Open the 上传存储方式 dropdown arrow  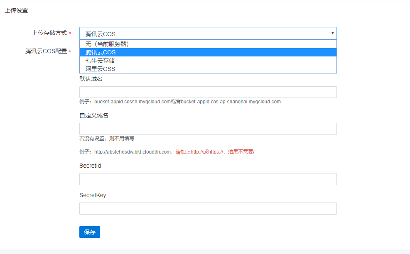click(332, 33)
